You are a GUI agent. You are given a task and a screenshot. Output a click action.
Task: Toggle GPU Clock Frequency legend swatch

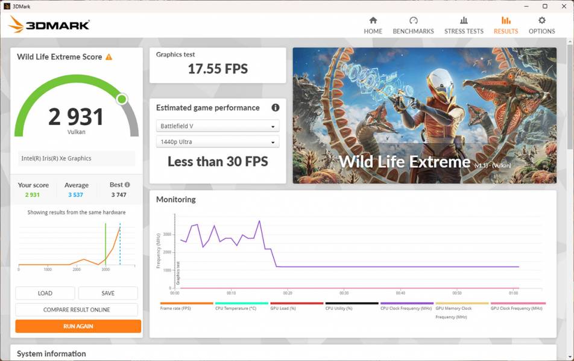(x=518, y=303)
